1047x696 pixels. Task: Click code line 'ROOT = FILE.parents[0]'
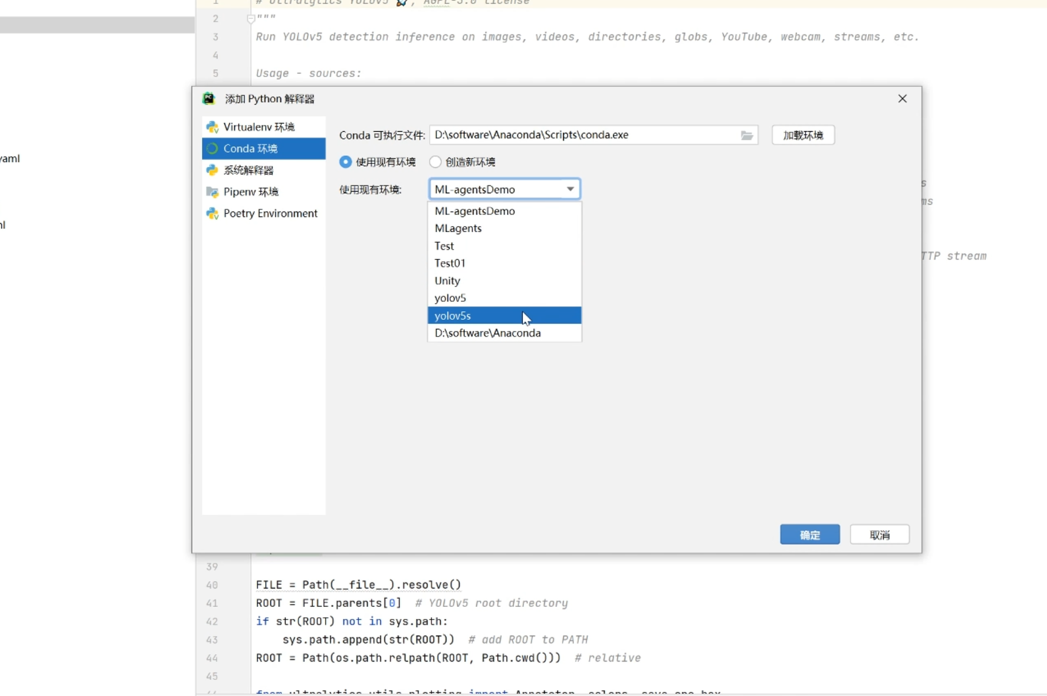[x=328, y=603]
